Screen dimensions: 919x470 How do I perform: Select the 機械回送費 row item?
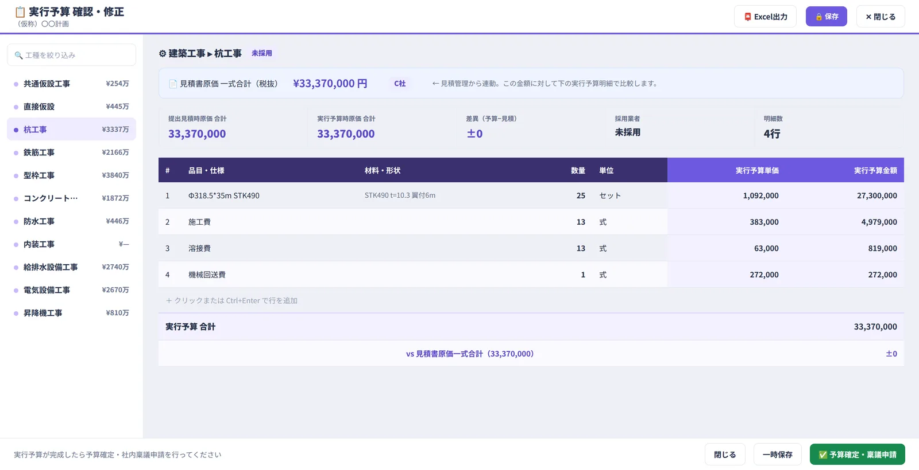point(207,275)
